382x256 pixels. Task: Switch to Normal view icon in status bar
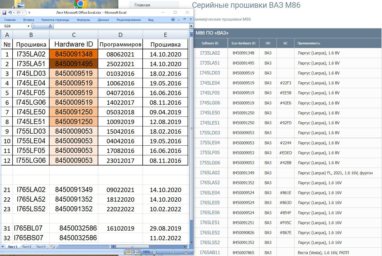coord(128,252)
